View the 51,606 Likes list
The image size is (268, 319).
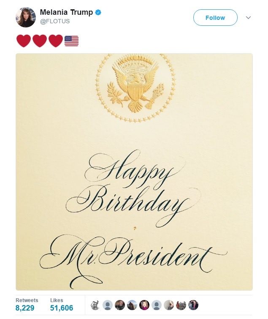[62, 305]
